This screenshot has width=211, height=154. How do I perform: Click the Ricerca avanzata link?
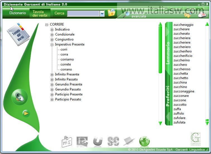tap(139, 15)
